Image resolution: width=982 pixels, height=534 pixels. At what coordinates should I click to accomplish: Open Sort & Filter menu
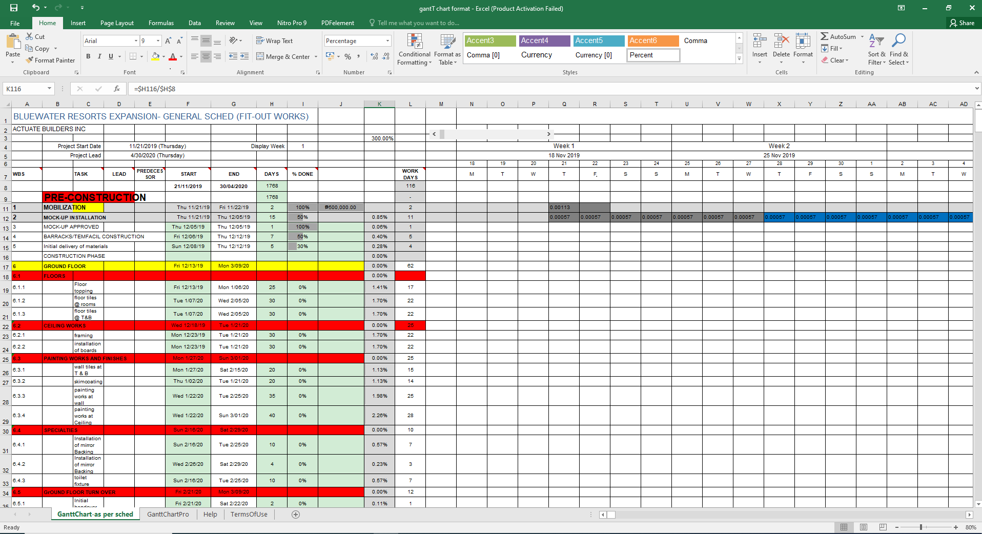(876, 49)
